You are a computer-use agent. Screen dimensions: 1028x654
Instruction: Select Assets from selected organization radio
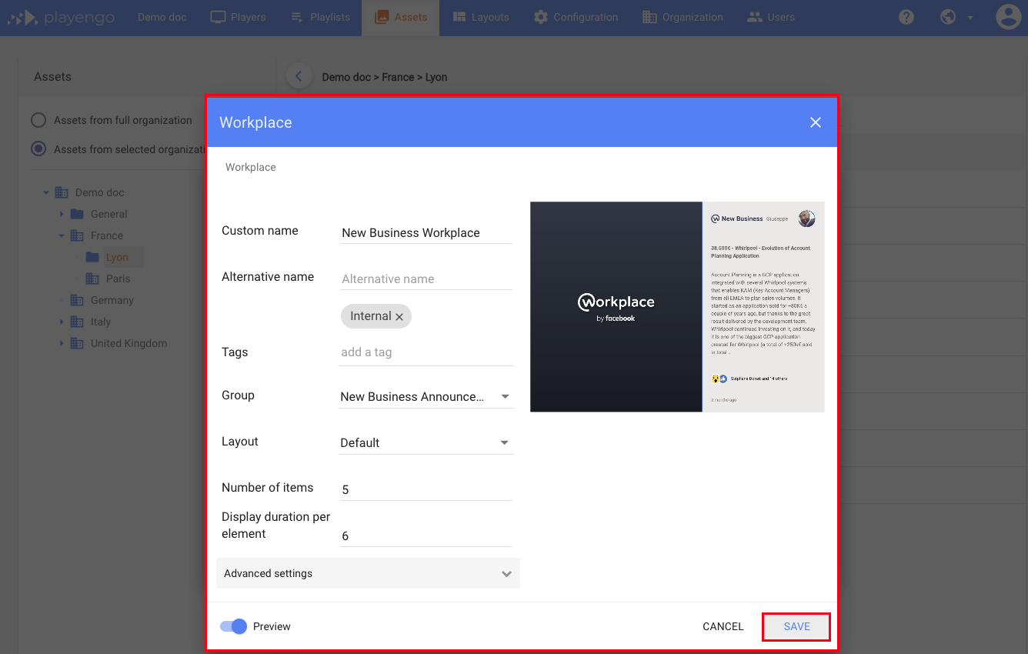pos(38,149)
